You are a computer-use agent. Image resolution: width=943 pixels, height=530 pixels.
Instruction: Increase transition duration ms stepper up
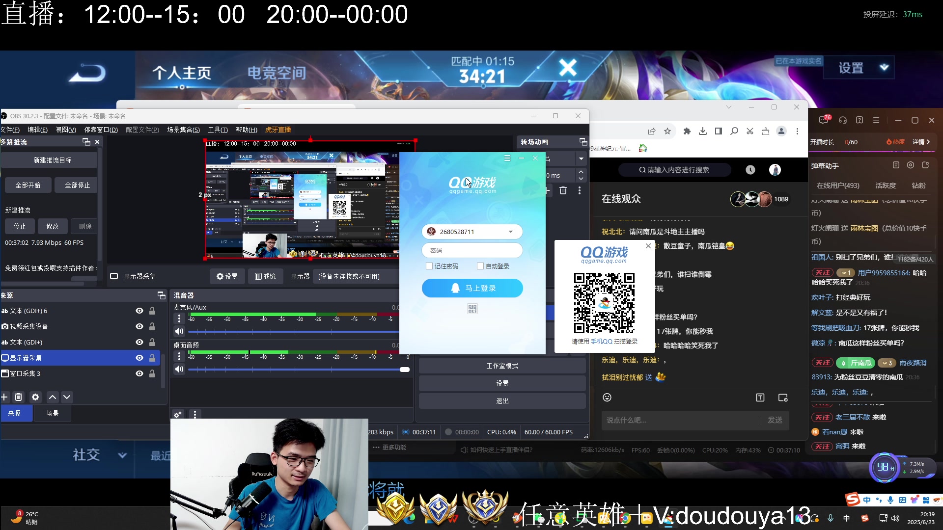tap(581, 172)
